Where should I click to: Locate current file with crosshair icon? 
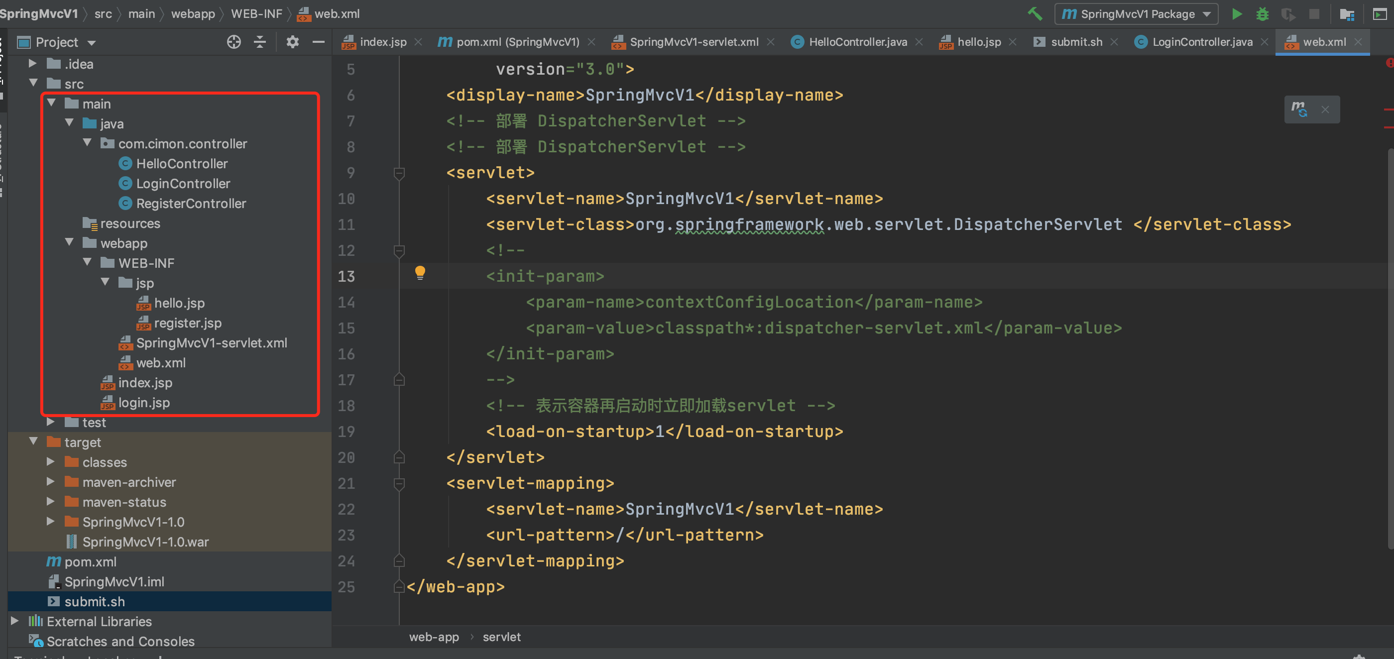pyautogui.click(x=234, y=42)
